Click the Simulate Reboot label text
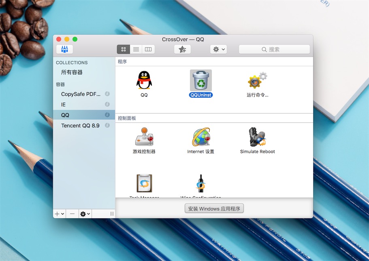This screenshot has height=261, width=369. coord(258,152)
